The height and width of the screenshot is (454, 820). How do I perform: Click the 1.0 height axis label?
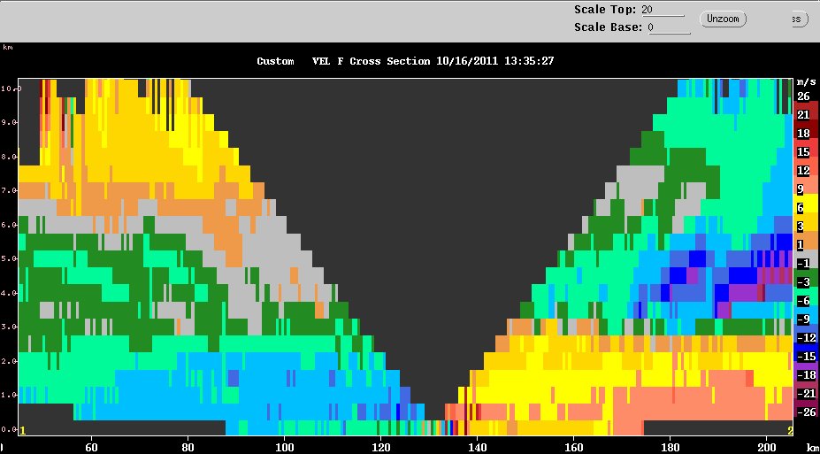point(10,395)
